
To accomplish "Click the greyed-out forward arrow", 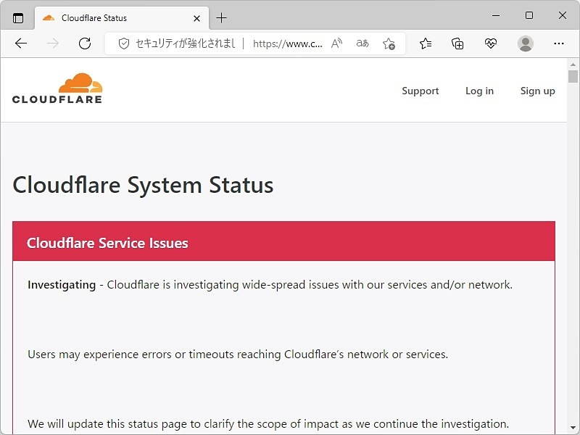I will pyautogui.click(x=53, y=43).
